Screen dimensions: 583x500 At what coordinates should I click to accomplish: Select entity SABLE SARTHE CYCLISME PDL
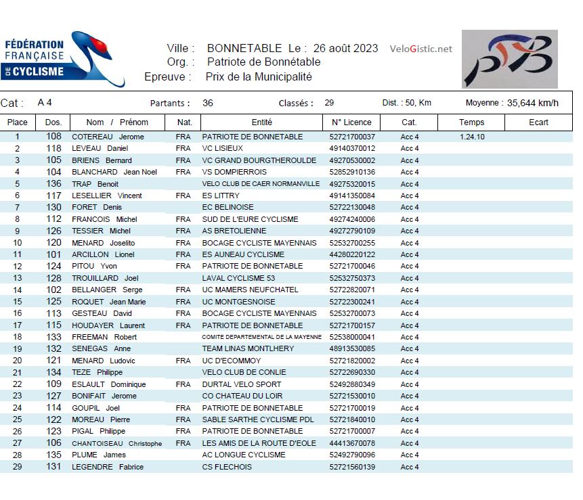(258, 419)
